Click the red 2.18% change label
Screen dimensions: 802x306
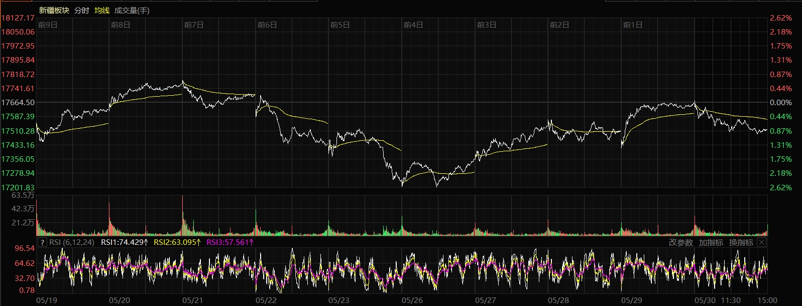pos(781,32)
